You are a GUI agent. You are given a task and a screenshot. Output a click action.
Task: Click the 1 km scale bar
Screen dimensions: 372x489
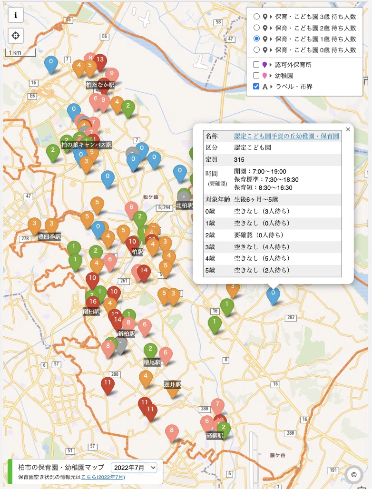pyautogui.click(x=20, y=53)
